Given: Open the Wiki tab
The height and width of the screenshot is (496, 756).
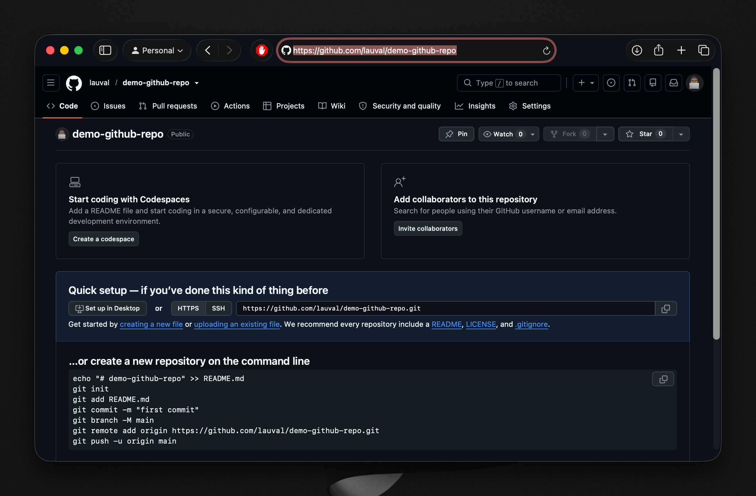Looking at the screenshot, I should click(x=332, y=106).
